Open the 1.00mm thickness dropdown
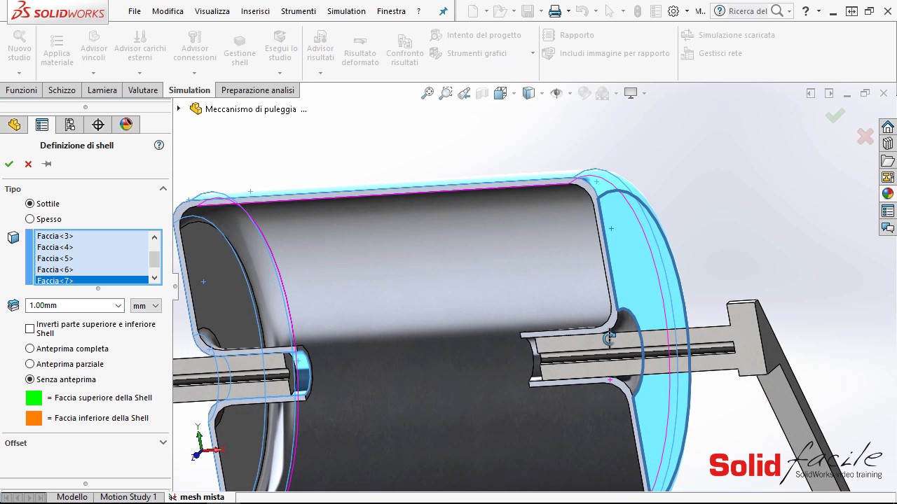Viewport: 897px width, 504px height. coord(118,305)
